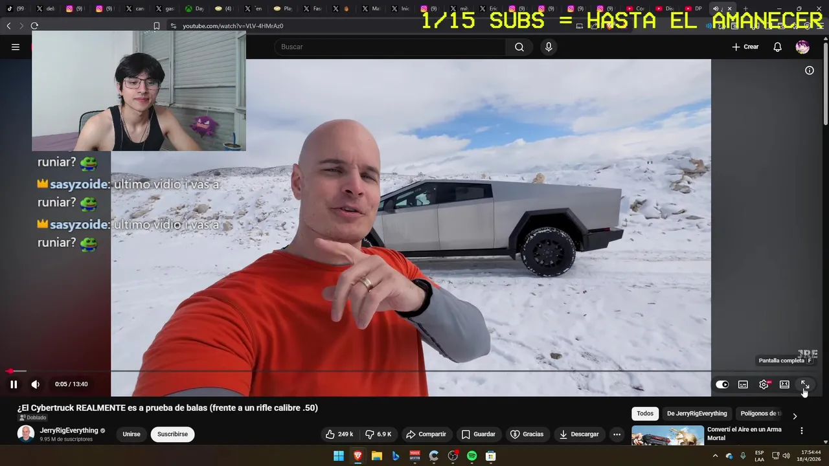Open the YouTube hamburger guide menu
Screen dimensions: 829x466
point(16,47)
